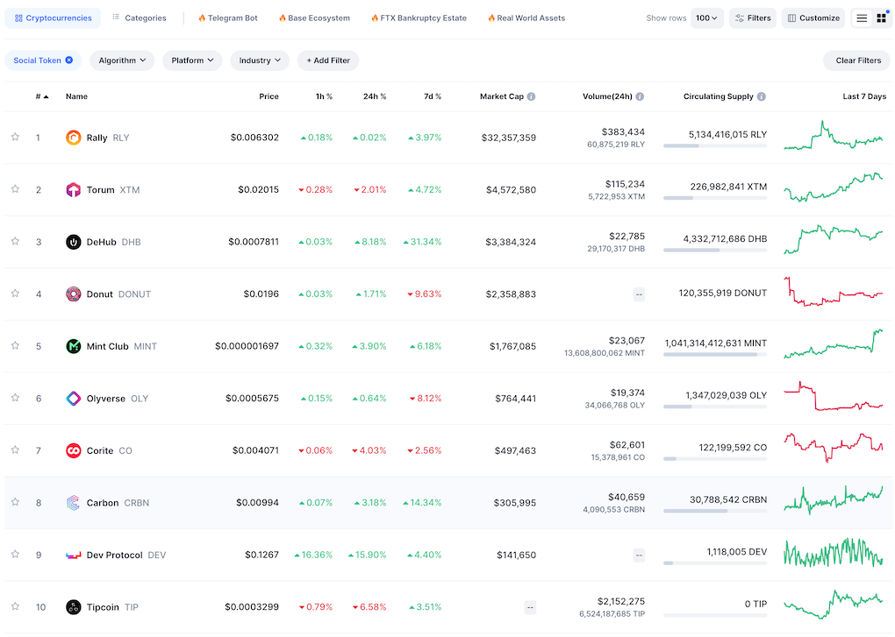895x637 pixels.
Task: Click the Clear Filters button
Action: (858, 60)
